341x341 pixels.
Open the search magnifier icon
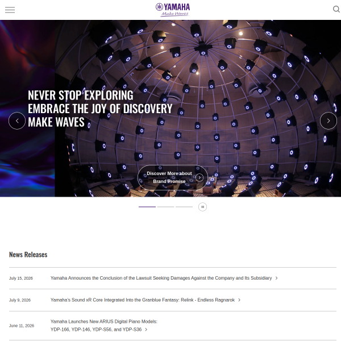point(336,9)
